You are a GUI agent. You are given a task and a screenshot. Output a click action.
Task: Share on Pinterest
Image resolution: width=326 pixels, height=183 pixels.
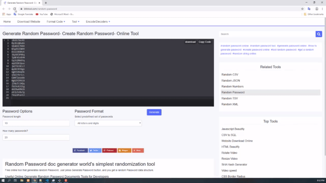[x=109, y=150]
